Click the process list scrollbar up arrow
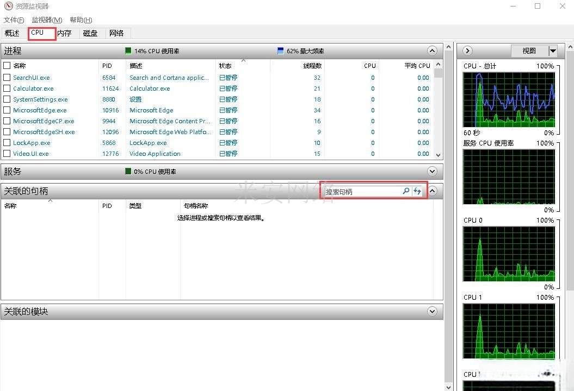574x391 pixels. [x=438, y=64]
